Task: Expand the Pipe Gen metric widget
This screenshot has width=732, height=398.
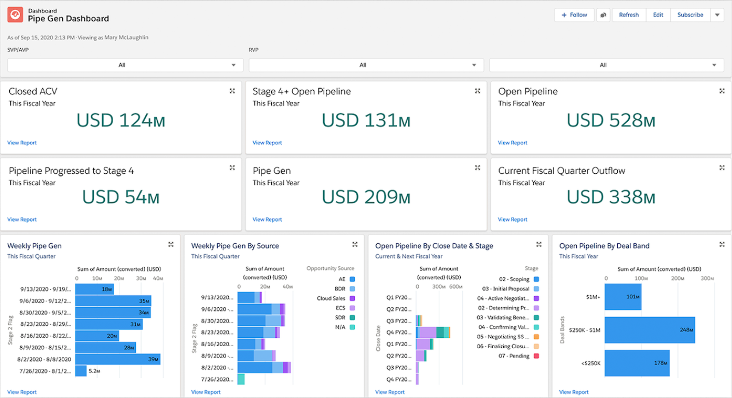Action: point(477,168)
